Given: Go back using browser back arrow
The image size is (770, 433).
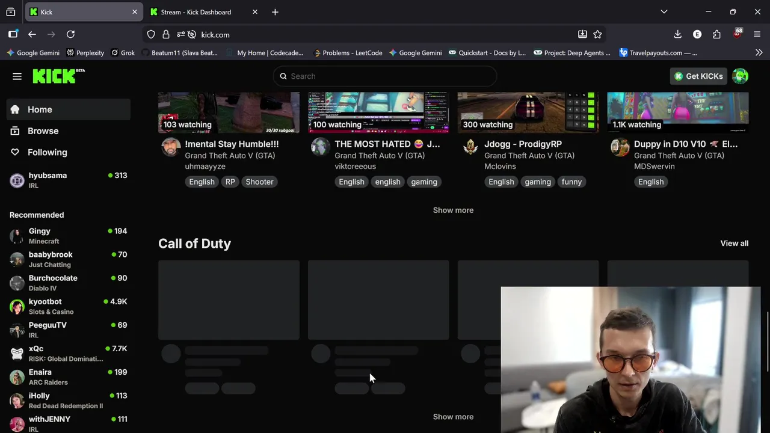Looking at the screenshot, I should coord(32,34).
